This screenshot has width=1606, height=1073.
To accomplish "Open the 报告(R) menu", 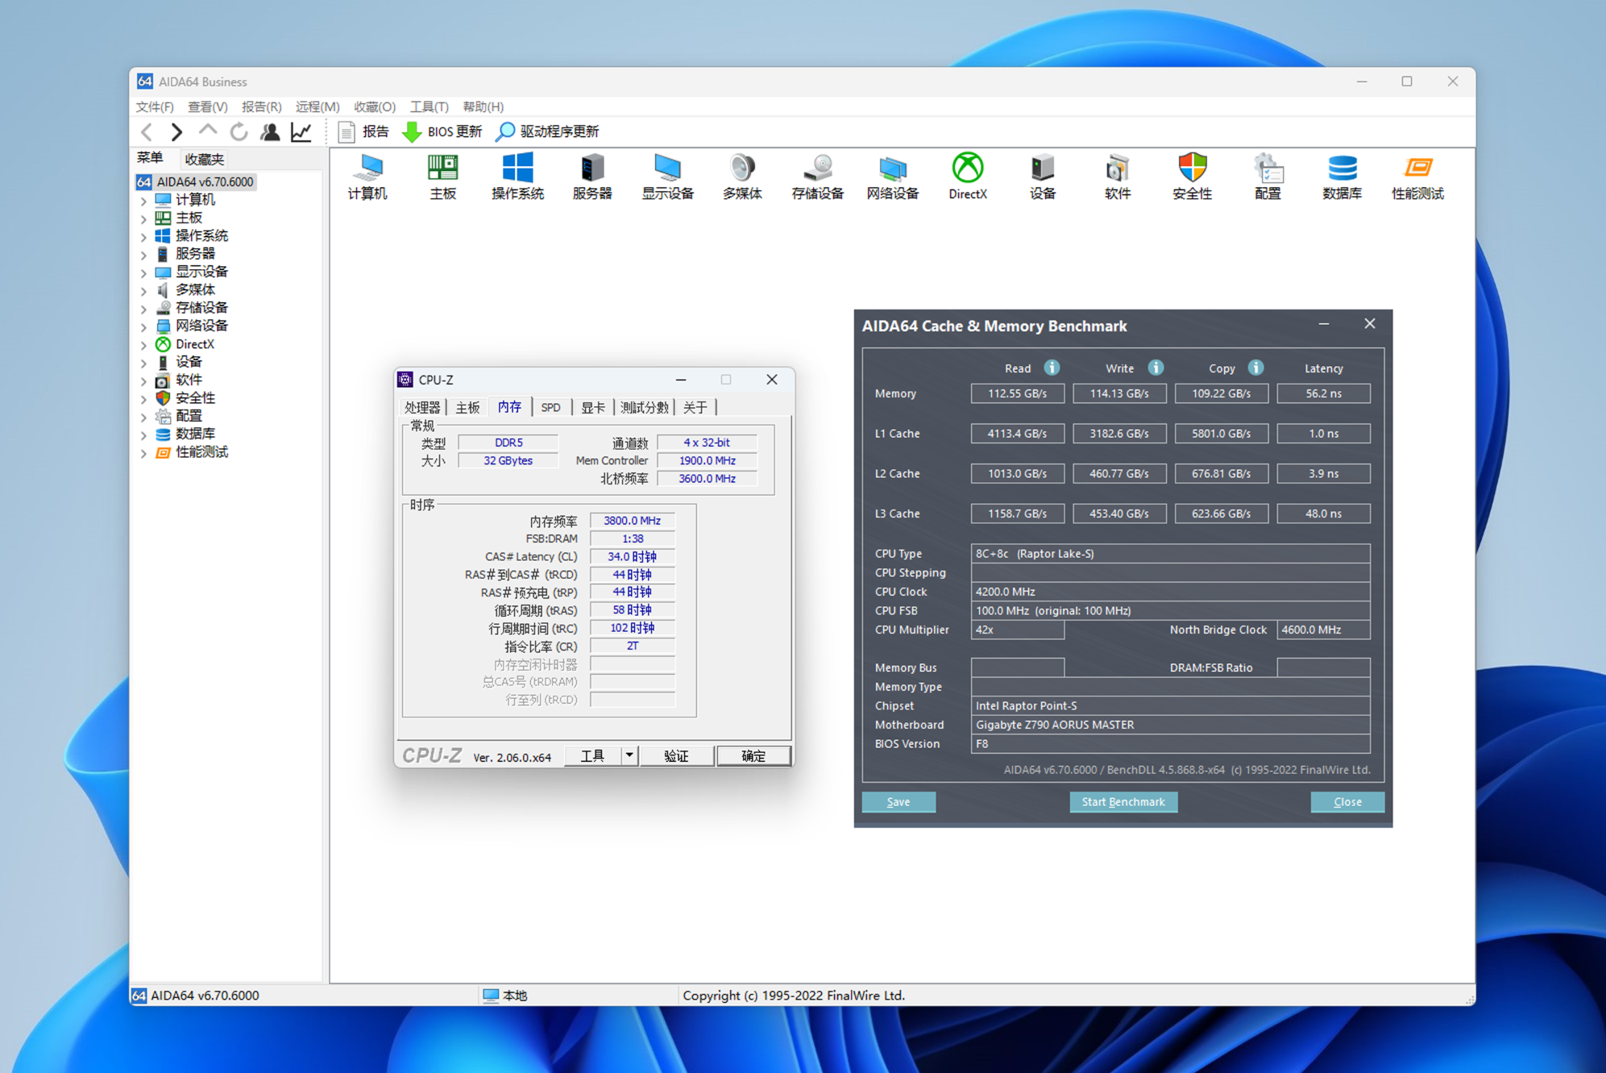I will (x=261, y=106).
